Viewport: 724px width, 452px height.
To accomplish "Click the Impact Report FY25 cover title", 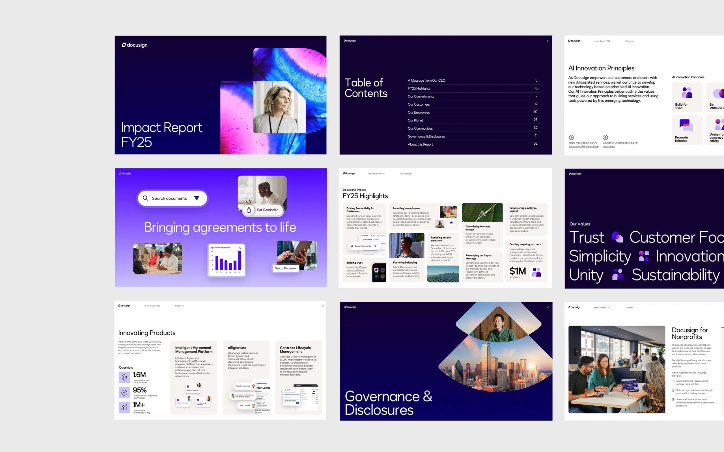I will coord(161,134).
